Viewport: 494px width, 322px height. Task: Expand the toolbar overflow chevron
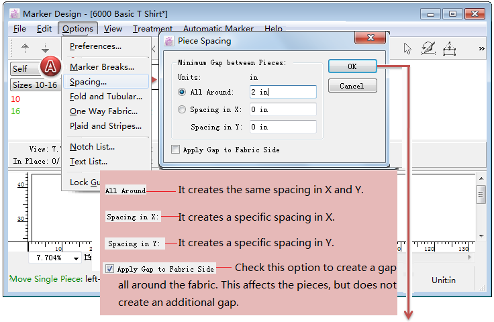pyautogui.click(x=481, y=48)
